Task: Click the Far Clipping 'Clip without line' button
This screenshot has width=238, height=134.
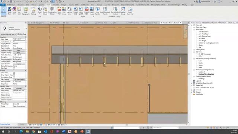Action: pyautogui.click(x=19, y=79)
